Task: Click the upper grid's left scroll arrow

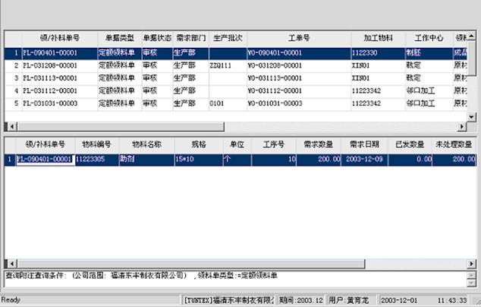Action: 8,127
